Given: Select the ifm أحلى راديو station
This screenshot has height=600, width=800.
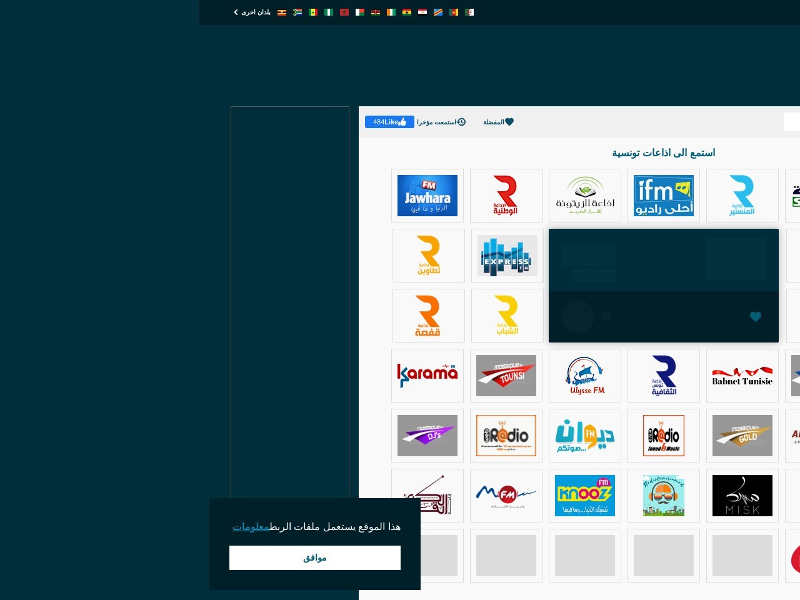Looking at the screenshot, I should [664, 196].
